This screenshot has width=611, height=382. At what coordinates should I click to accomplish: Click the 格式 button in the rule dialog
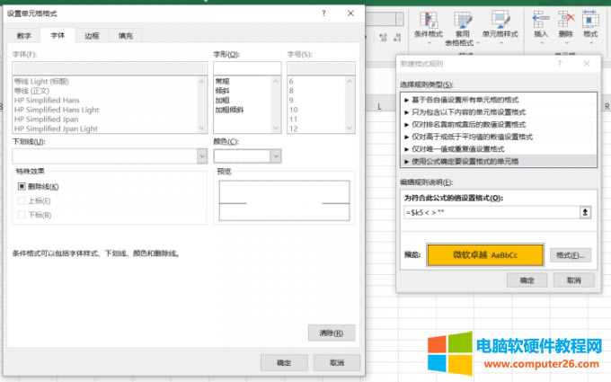571,255
